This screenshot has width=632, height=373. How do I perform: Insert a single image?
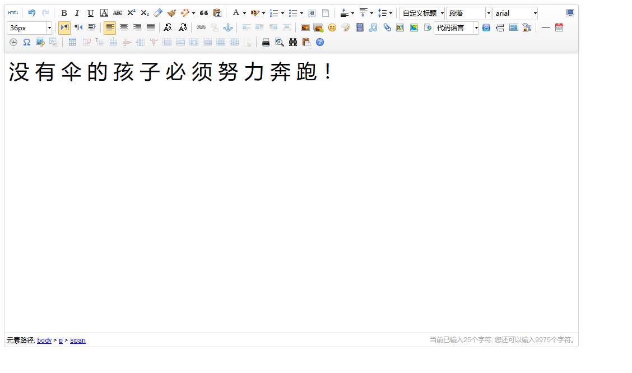(305, 27)
